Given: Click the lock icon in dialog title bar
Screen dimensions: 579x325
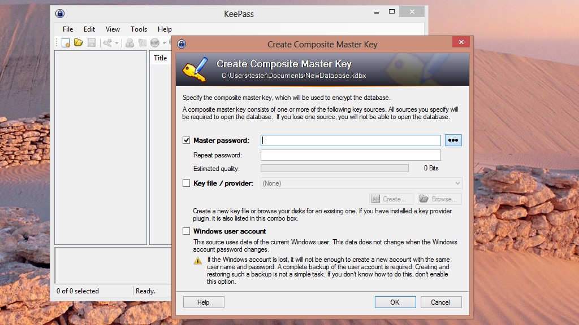Looking at the screenshot, I should point(182,44).
